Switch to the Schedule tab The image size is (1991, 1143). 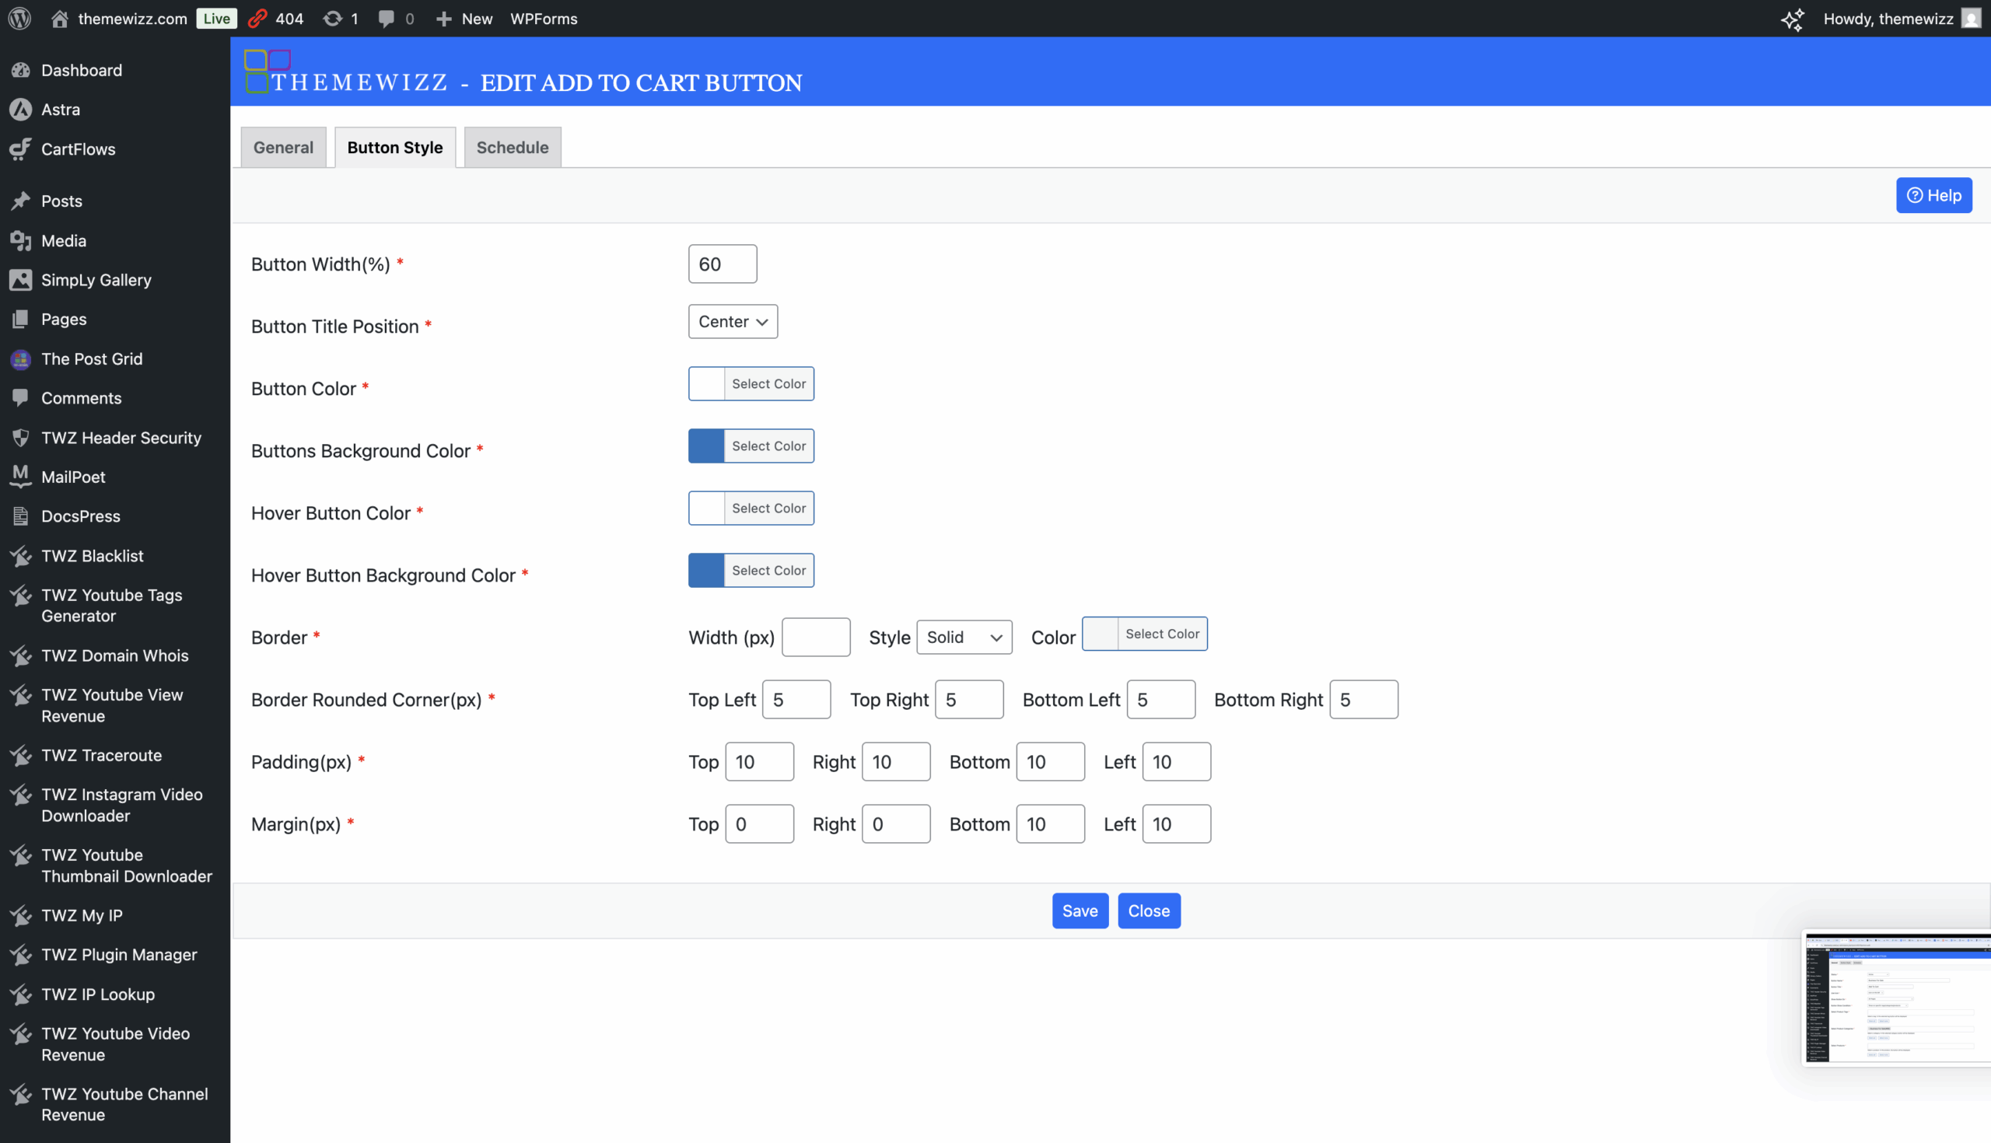(512, 148)
